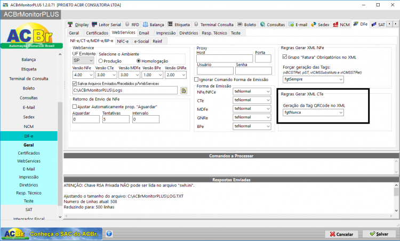Open the Display tab monitor icon
Image resolution: width=400 pixels, height=241 pixels.
pyautogui.click(x=70, y=25)
